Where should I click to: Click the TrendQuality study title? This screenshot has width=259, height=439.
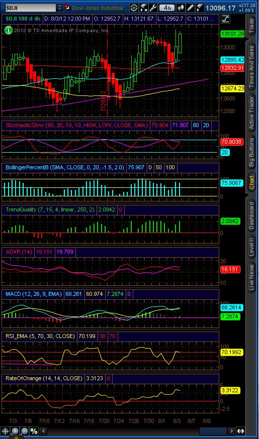[50, 209]
